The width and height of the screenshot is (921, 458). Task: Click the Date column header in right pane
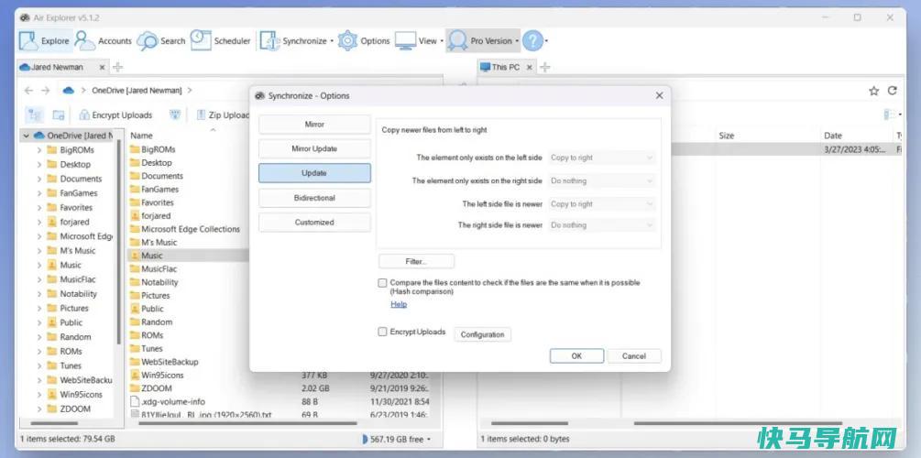tap(833, 136)
